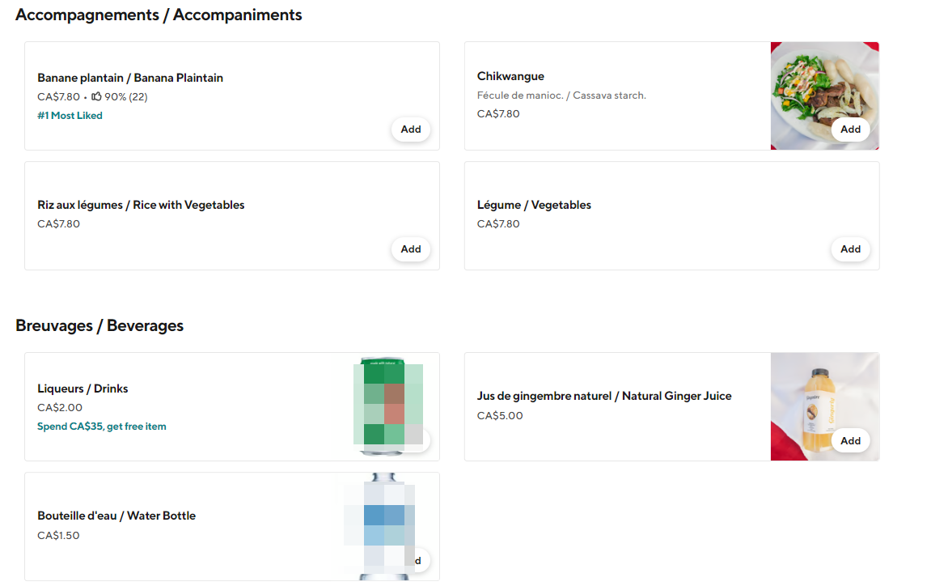948x586 pixels.
Task: Select the Breuvages / Beverages section heading
Action: click(x=99, y=326)
